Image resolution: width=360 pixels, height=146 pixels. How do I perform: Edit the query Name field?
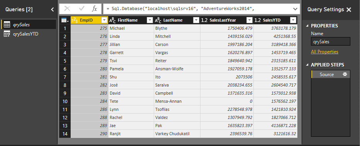(x=331, y=42)
